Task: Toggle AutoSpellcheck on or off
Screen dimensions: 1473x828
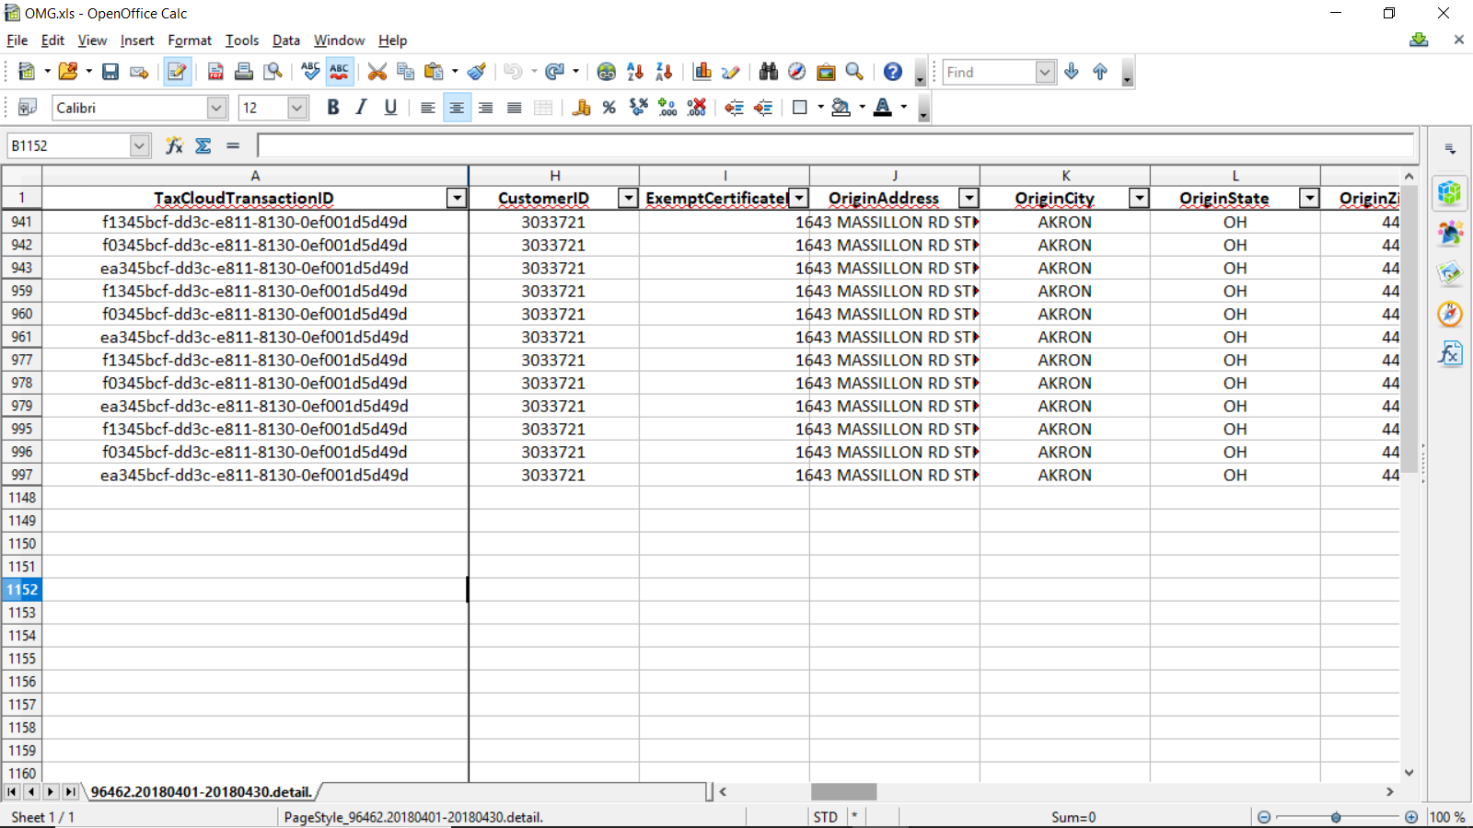Action: pos(340,72)
